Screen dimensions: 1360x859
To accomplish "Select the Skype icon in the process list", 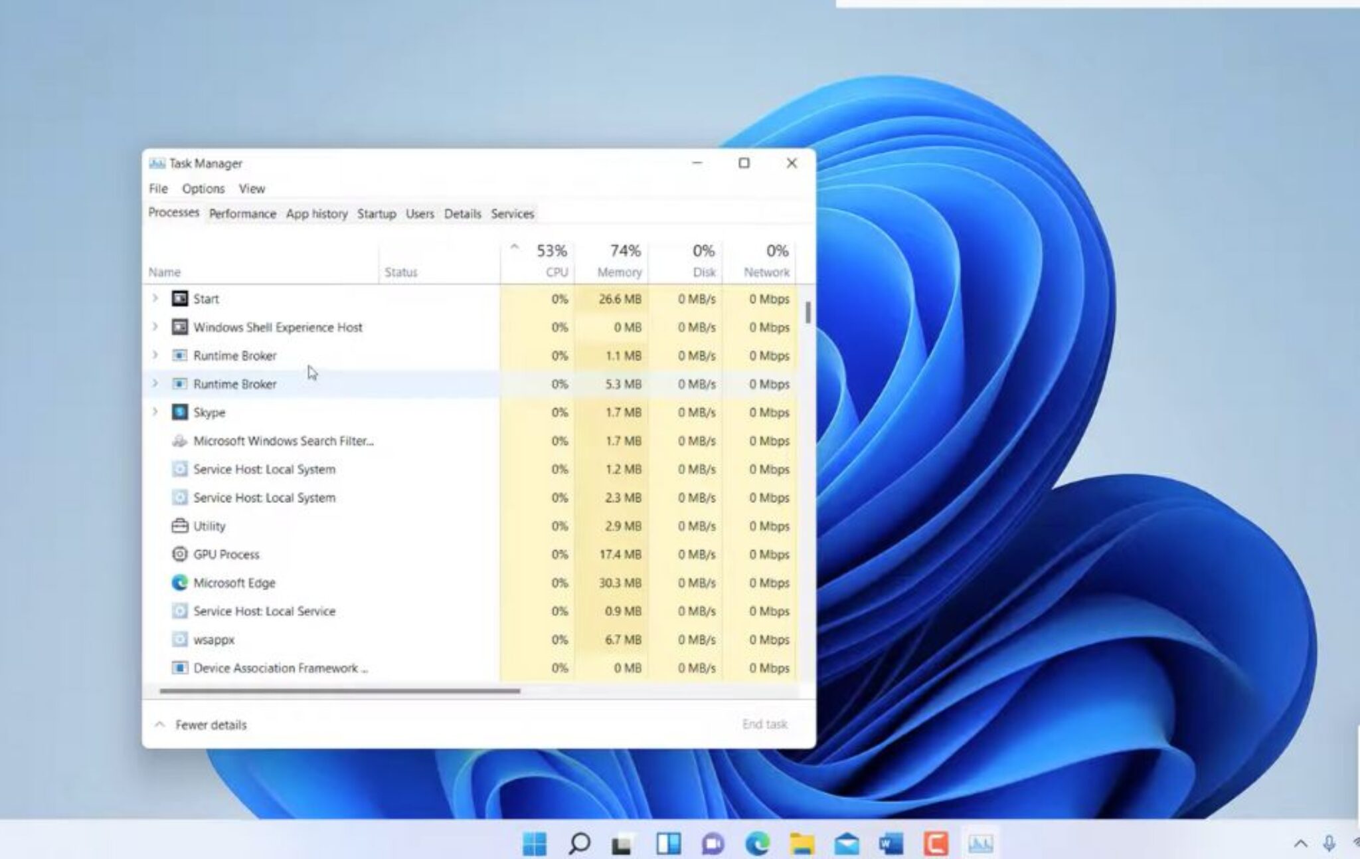I will [179, 412].
